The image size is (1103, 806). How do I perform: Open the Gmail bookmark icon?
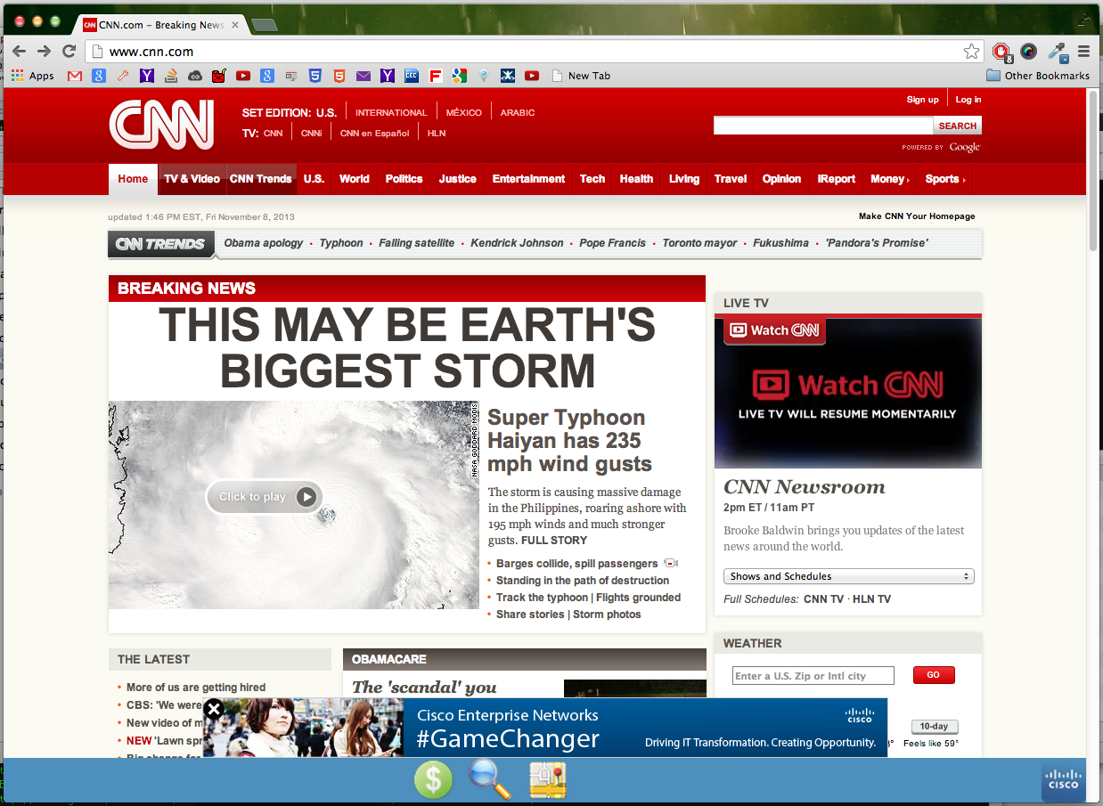click(75, 76)
